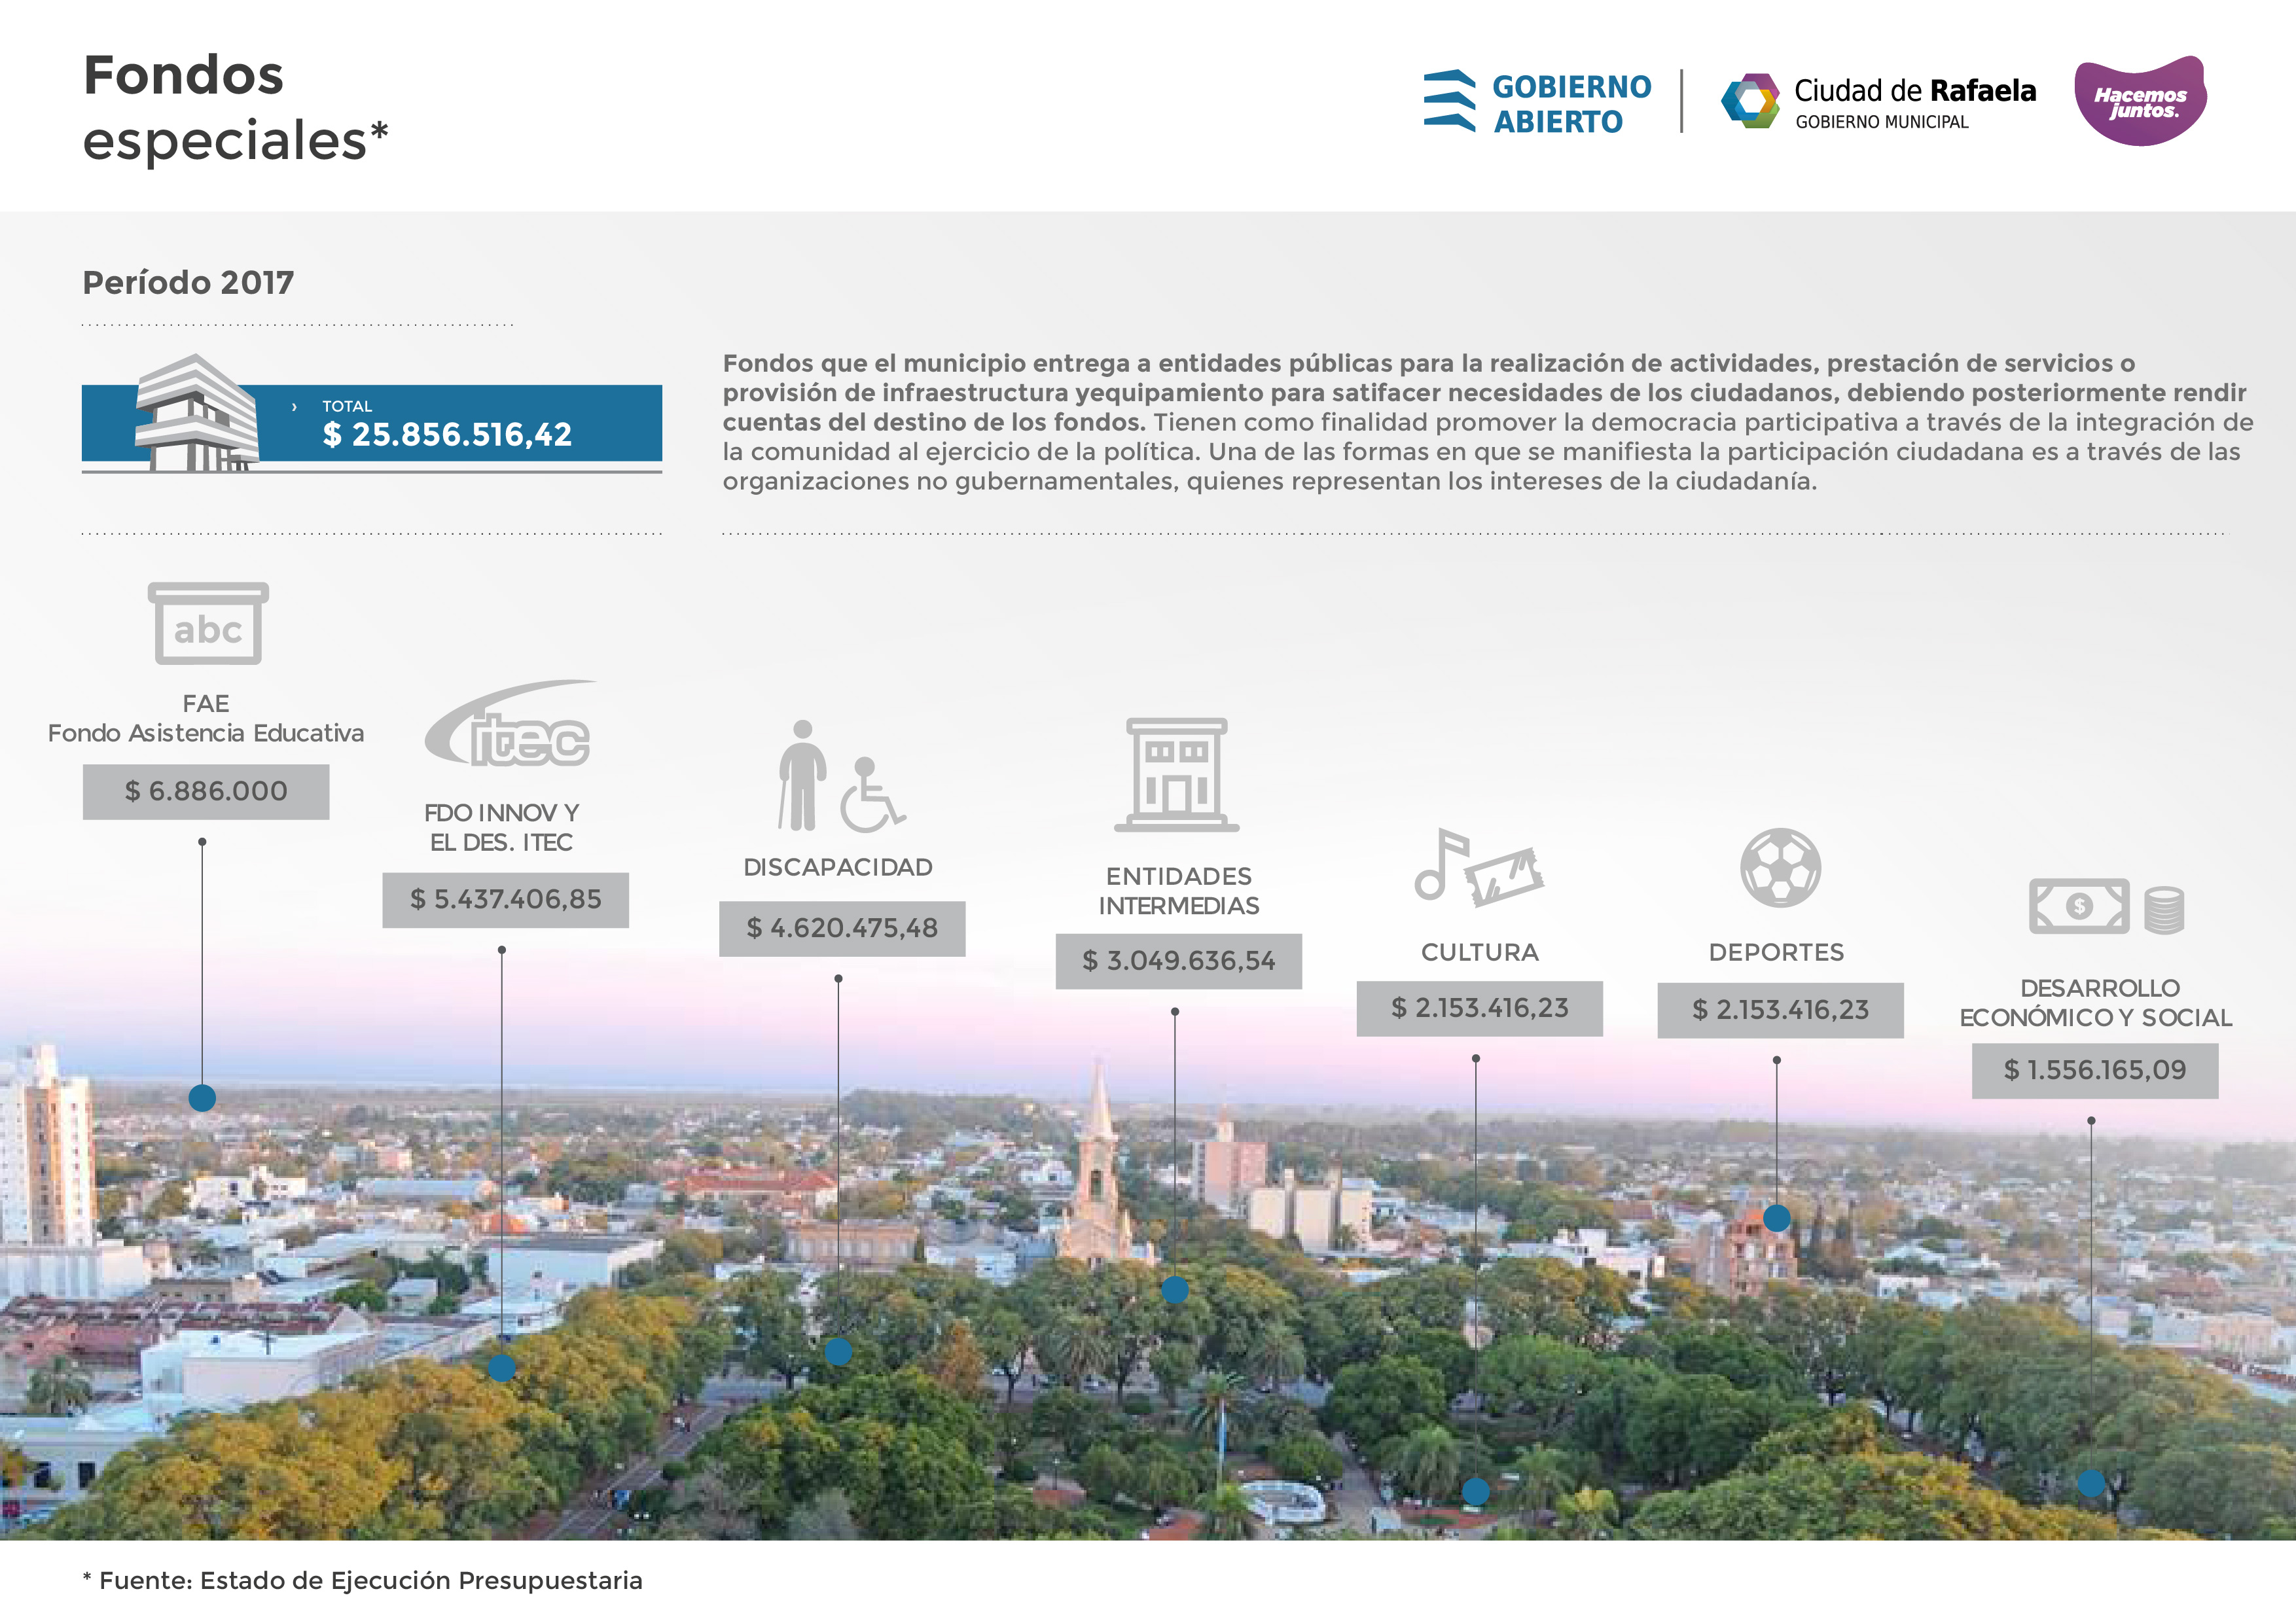This screenshot has height=1623, width=2296.
Task: Click the blue dot under Discapacidad line
Action: pos(838,1352)
